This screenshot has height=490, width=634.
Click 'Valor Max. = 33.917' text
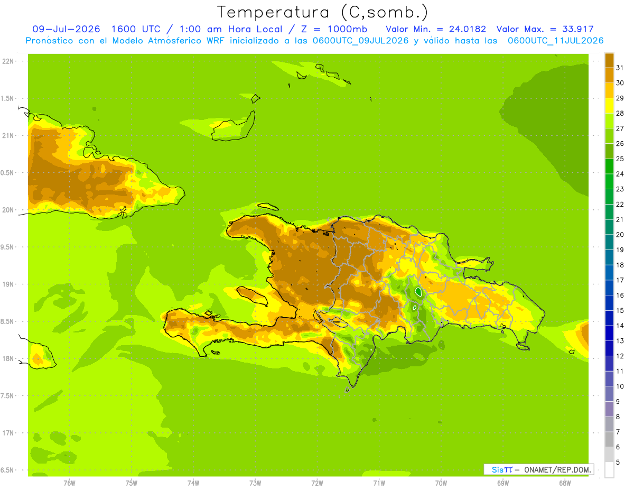tap(545, 29)
